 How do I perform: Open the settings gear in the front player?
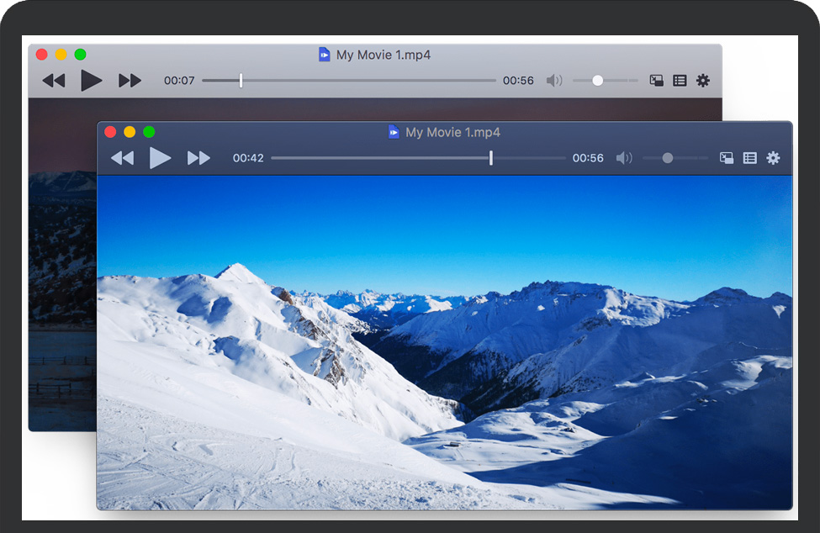point(773,158)
